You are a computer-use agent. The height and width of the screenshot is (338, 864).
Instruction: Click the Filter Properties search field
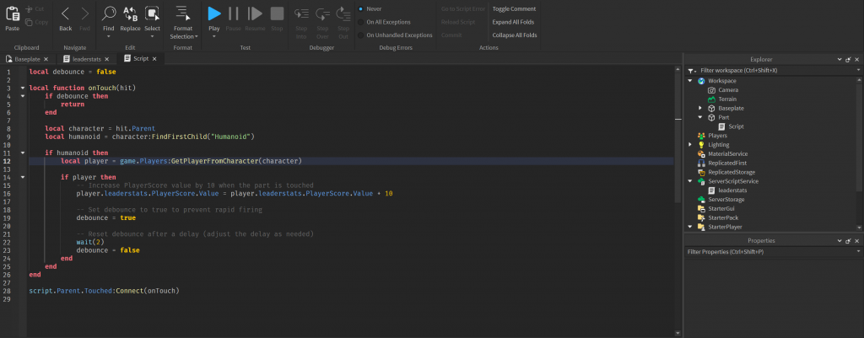click(x=774, y=251)
